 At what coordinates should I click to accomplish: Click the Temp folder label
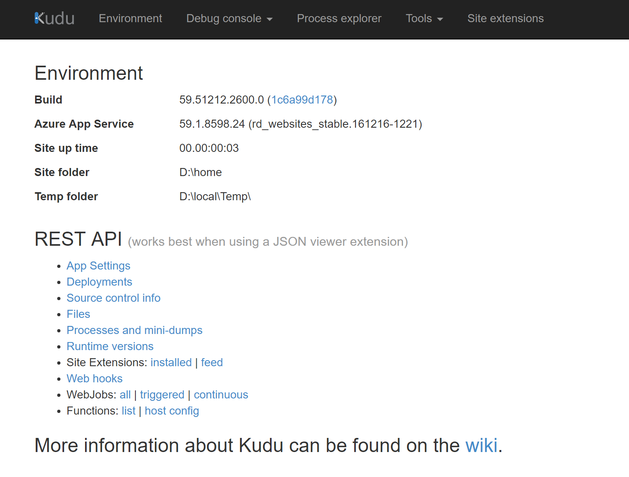pos(66,197)
